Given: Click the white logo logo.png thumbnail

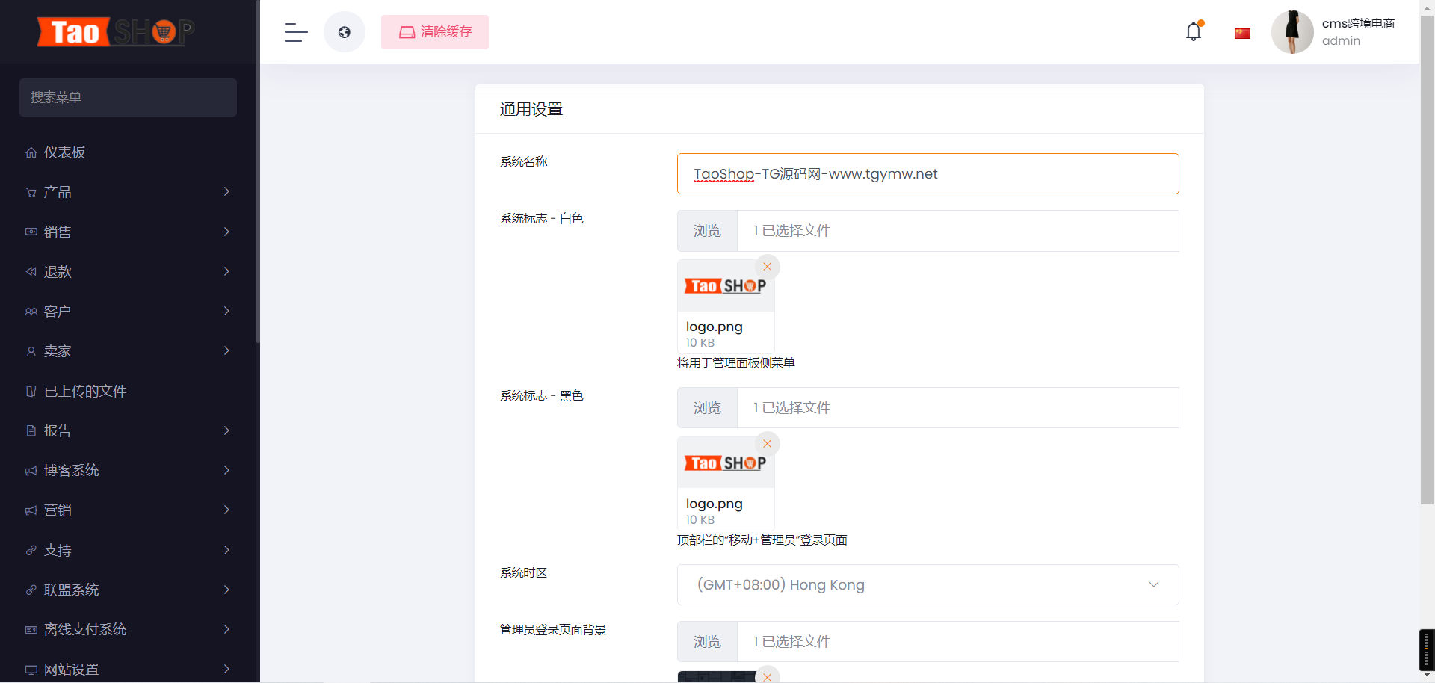Looking at the screenshot, I should point(725,286).
